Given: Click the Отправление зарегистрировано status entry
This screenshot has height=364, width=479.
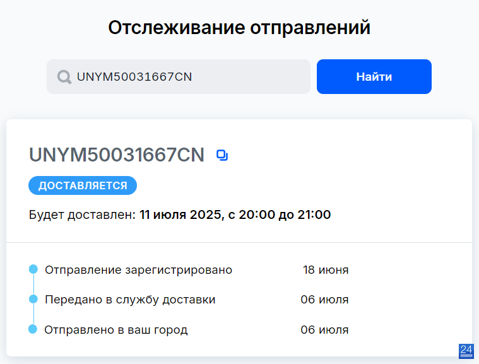Looking at the screenshot, I should pos(138,270).
